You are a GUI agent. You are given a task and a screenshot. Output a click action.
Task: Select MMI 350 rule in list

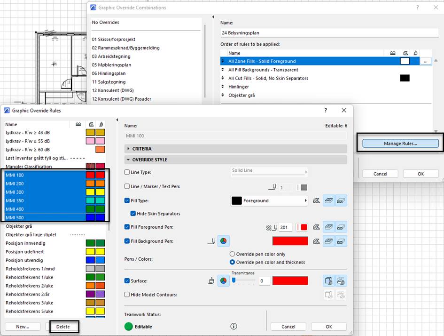(55, 200)
